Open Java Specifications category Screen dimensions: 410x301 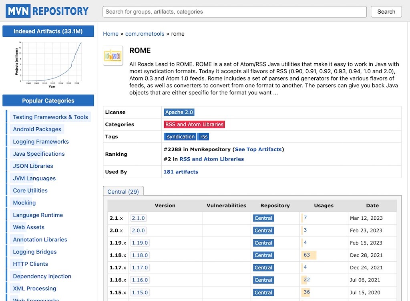coord(39,154)
